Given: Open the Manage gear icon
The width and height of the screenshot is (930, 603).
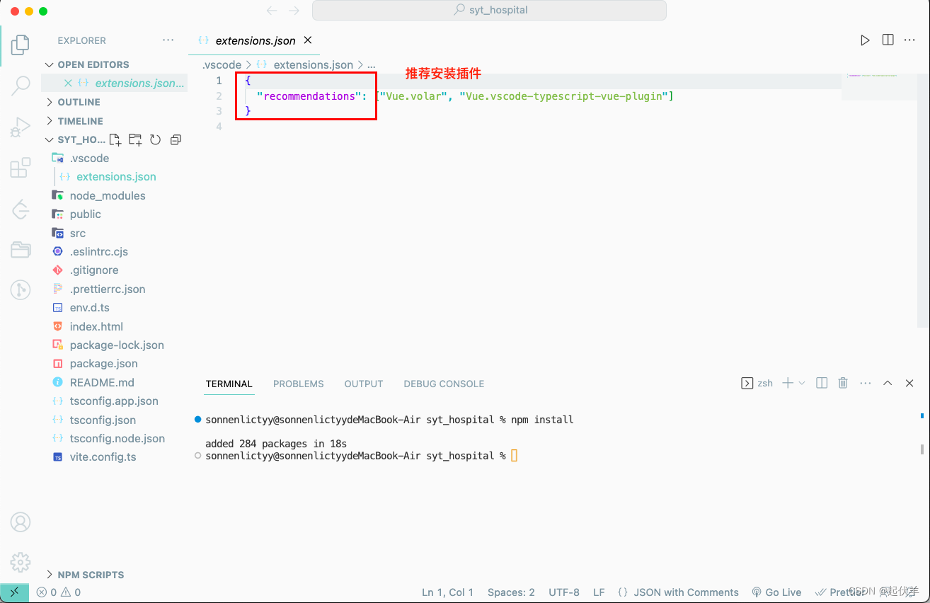Looking at the screenshot, I should click(x=21, y=563).
